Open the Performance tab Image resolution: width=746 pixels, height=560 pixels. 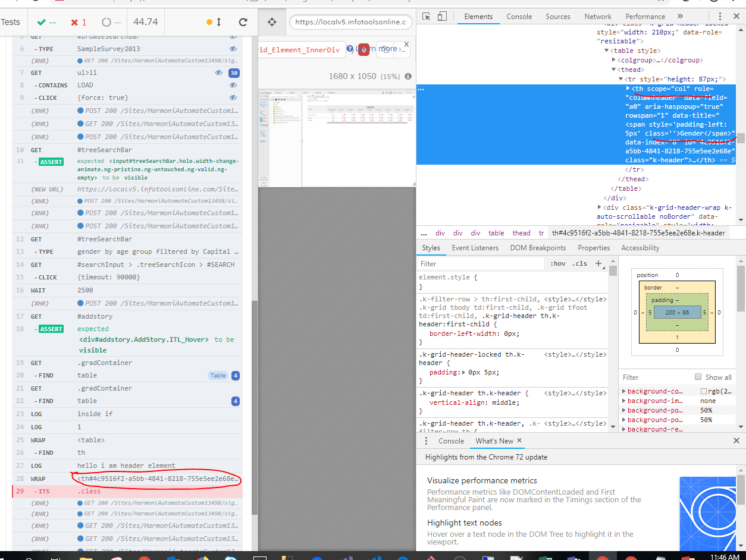click(645, 17)
